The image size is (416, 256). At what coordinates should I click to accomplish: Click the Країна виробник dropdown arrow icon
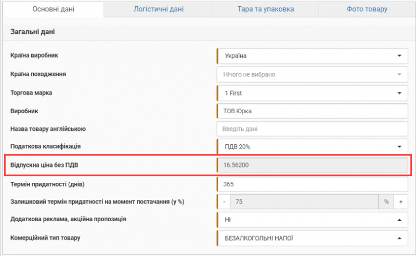click(x=399, y=56)
